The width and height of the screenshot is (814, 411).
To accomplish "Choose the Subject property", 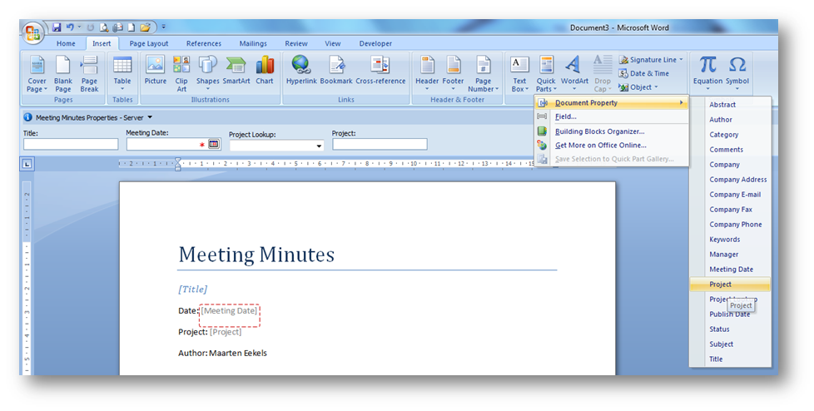I will [x=730, y=344].
